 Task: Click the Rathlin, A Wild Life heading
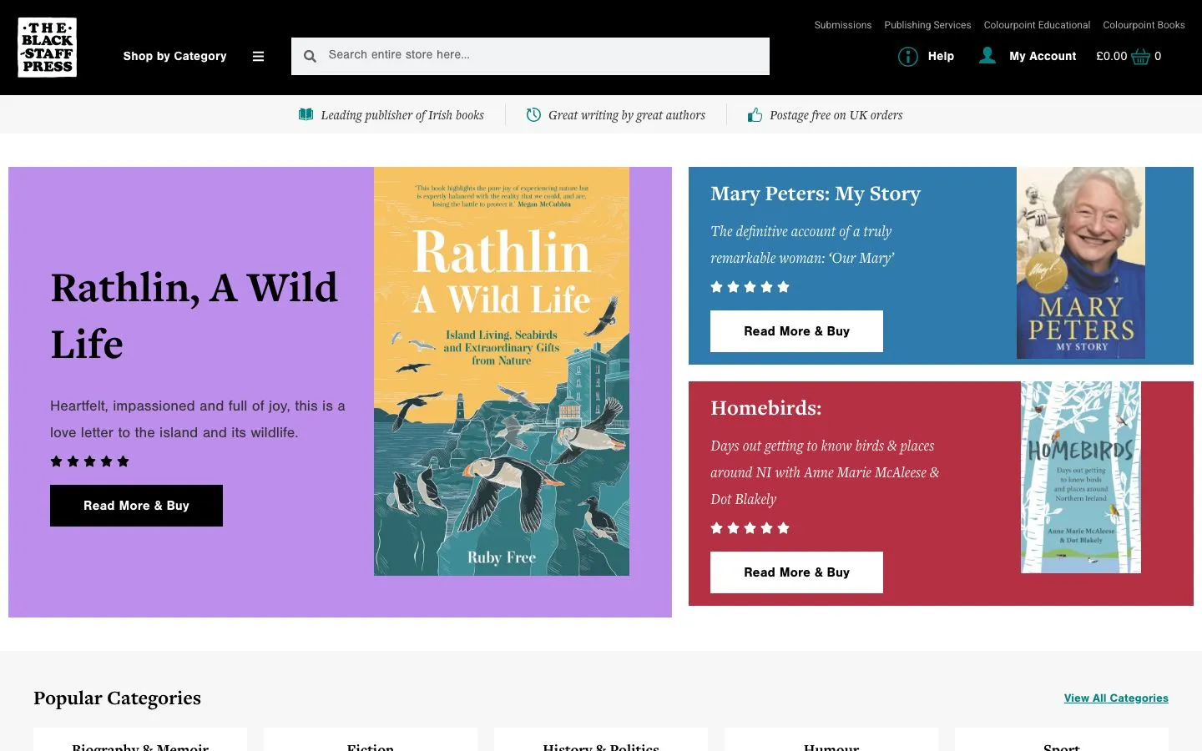[194, 315]
